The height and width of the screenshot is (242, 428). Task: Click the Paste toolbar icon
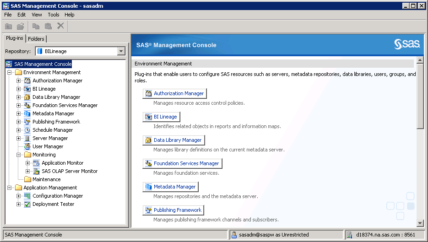pos(49,26)
